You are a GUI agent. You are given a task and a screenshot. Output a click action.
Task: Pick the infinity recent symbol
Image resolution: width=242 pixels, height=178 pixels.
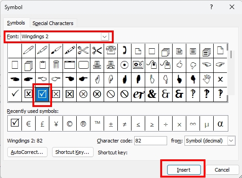(193, 123)
